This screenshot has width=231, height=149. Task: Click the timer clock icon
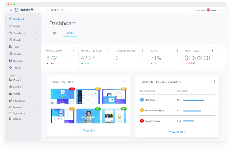(x=47, y=10)
